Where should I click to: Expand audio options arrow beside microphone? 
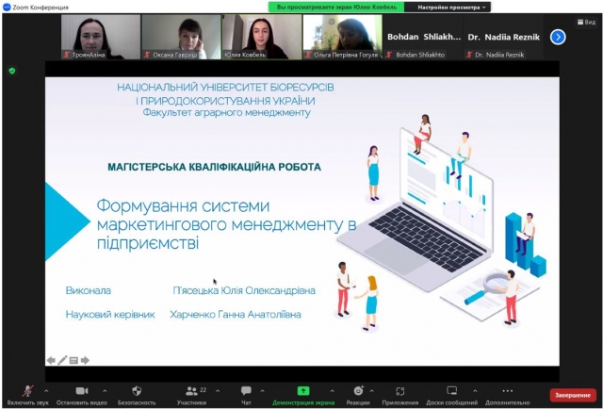coord(46,391)
